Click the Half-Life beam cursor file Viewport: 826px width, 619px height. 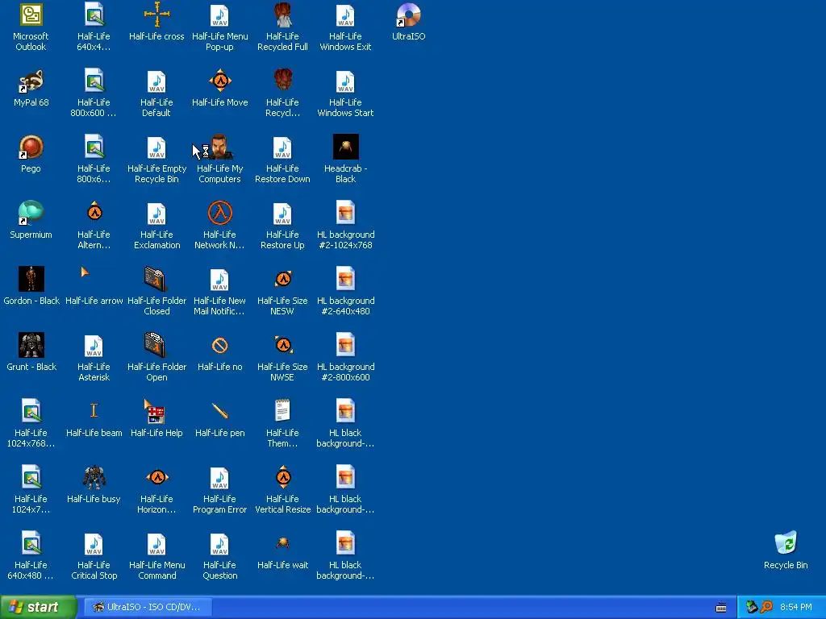point(94,418)
